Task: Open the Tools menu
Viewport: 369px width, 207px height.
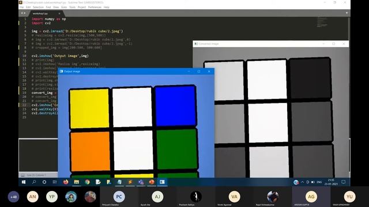Action: point(73,7)
